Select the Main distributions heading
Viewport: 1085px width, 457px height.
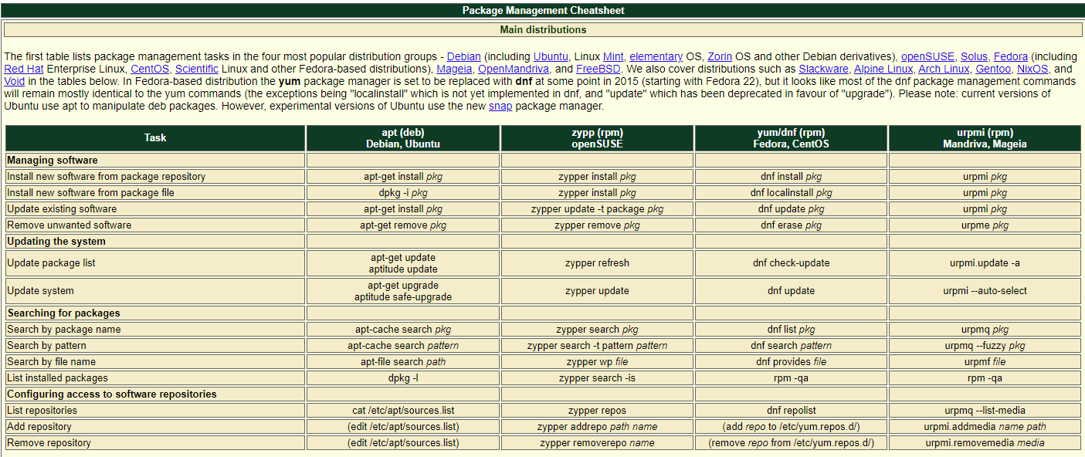(543, 30)
